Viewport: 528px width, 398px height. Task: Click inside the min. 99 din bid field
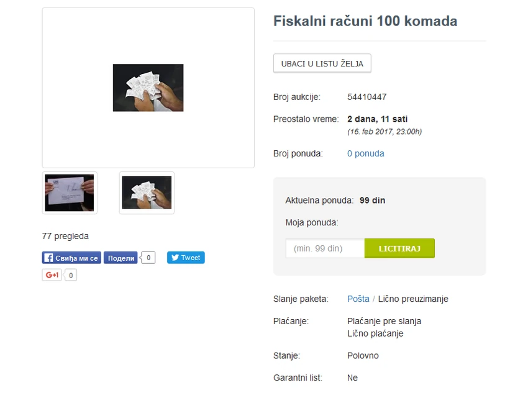click(324, 248)
